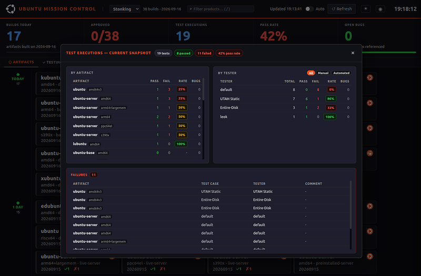The height and width of the screenshot is (276, 421).
Task: Select the Manual tester filter
Action: (323, 73)
